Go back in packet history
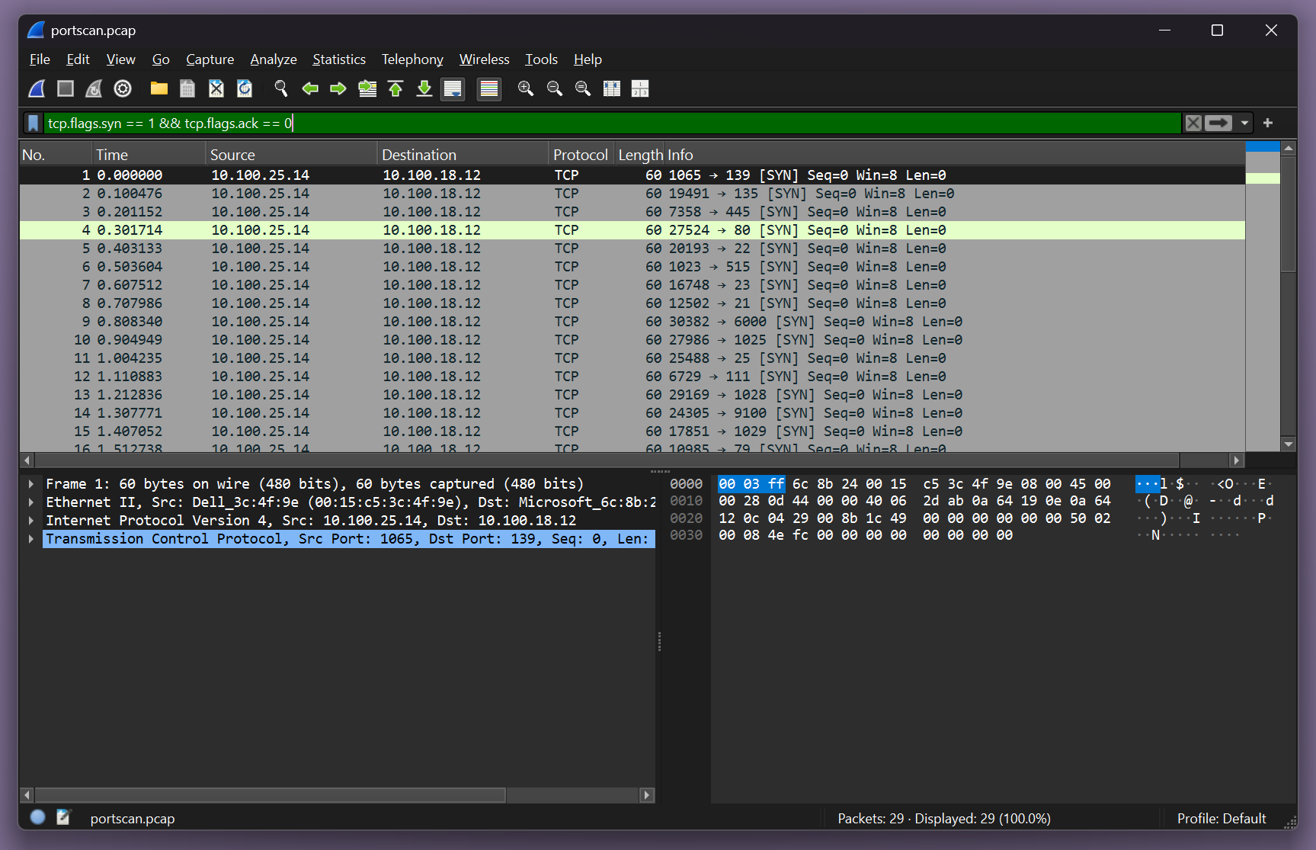Image resolution: width=1316 pixels, height=850 pixels. (x=310, y=89)
